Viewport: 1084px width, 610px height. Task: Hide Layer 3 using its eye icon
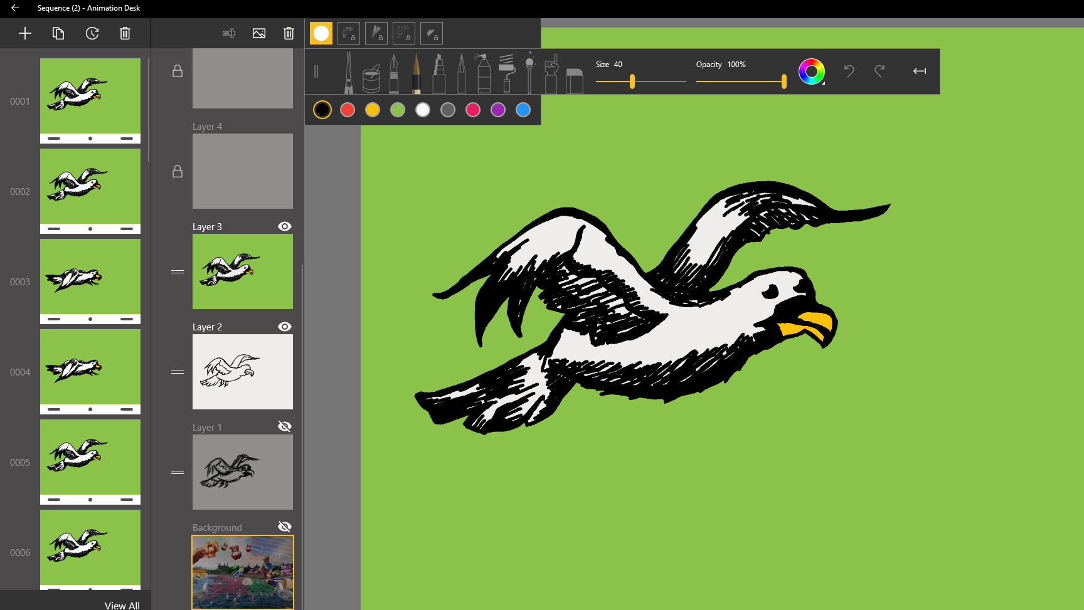point(285,226)
